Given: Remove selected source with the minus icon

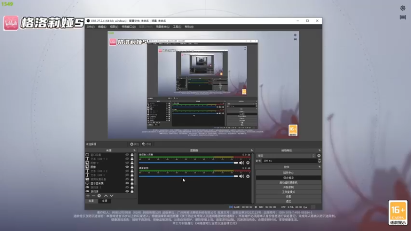Looking at the screenshot, I should tap(94, 196).
